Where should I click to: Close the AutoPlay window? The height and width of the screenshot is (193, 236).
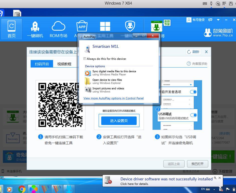click(153, 36)
